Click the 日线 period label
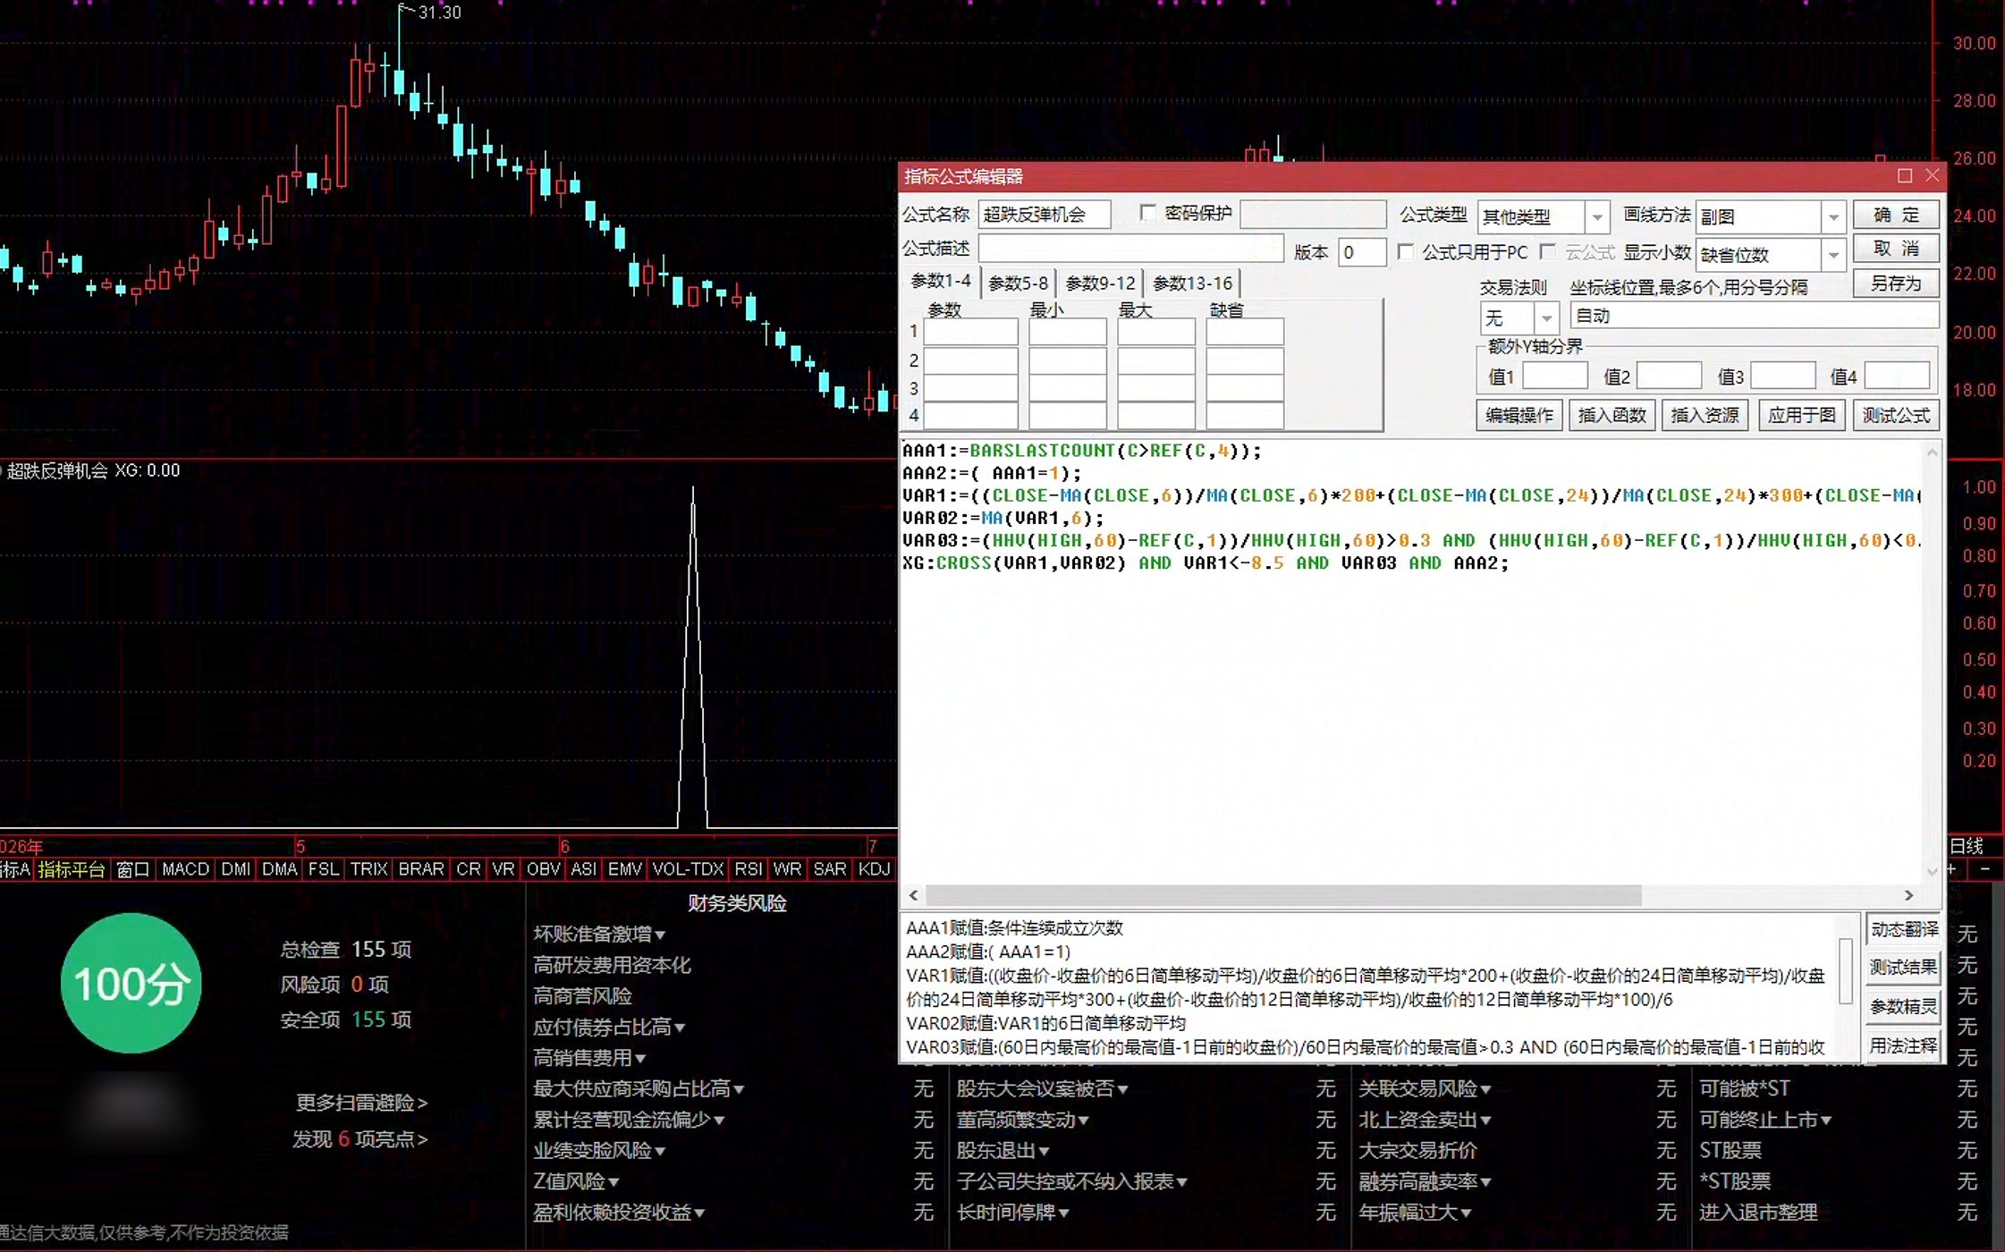Viewport: 2005px width, 1252px height. (1967, 846)
